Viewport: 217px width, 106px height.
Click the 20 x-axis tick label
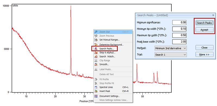[x=55, y=96]
